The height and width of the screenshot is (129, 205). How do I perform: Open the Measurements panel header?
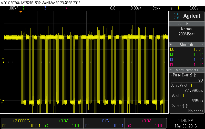click(187, 70)
